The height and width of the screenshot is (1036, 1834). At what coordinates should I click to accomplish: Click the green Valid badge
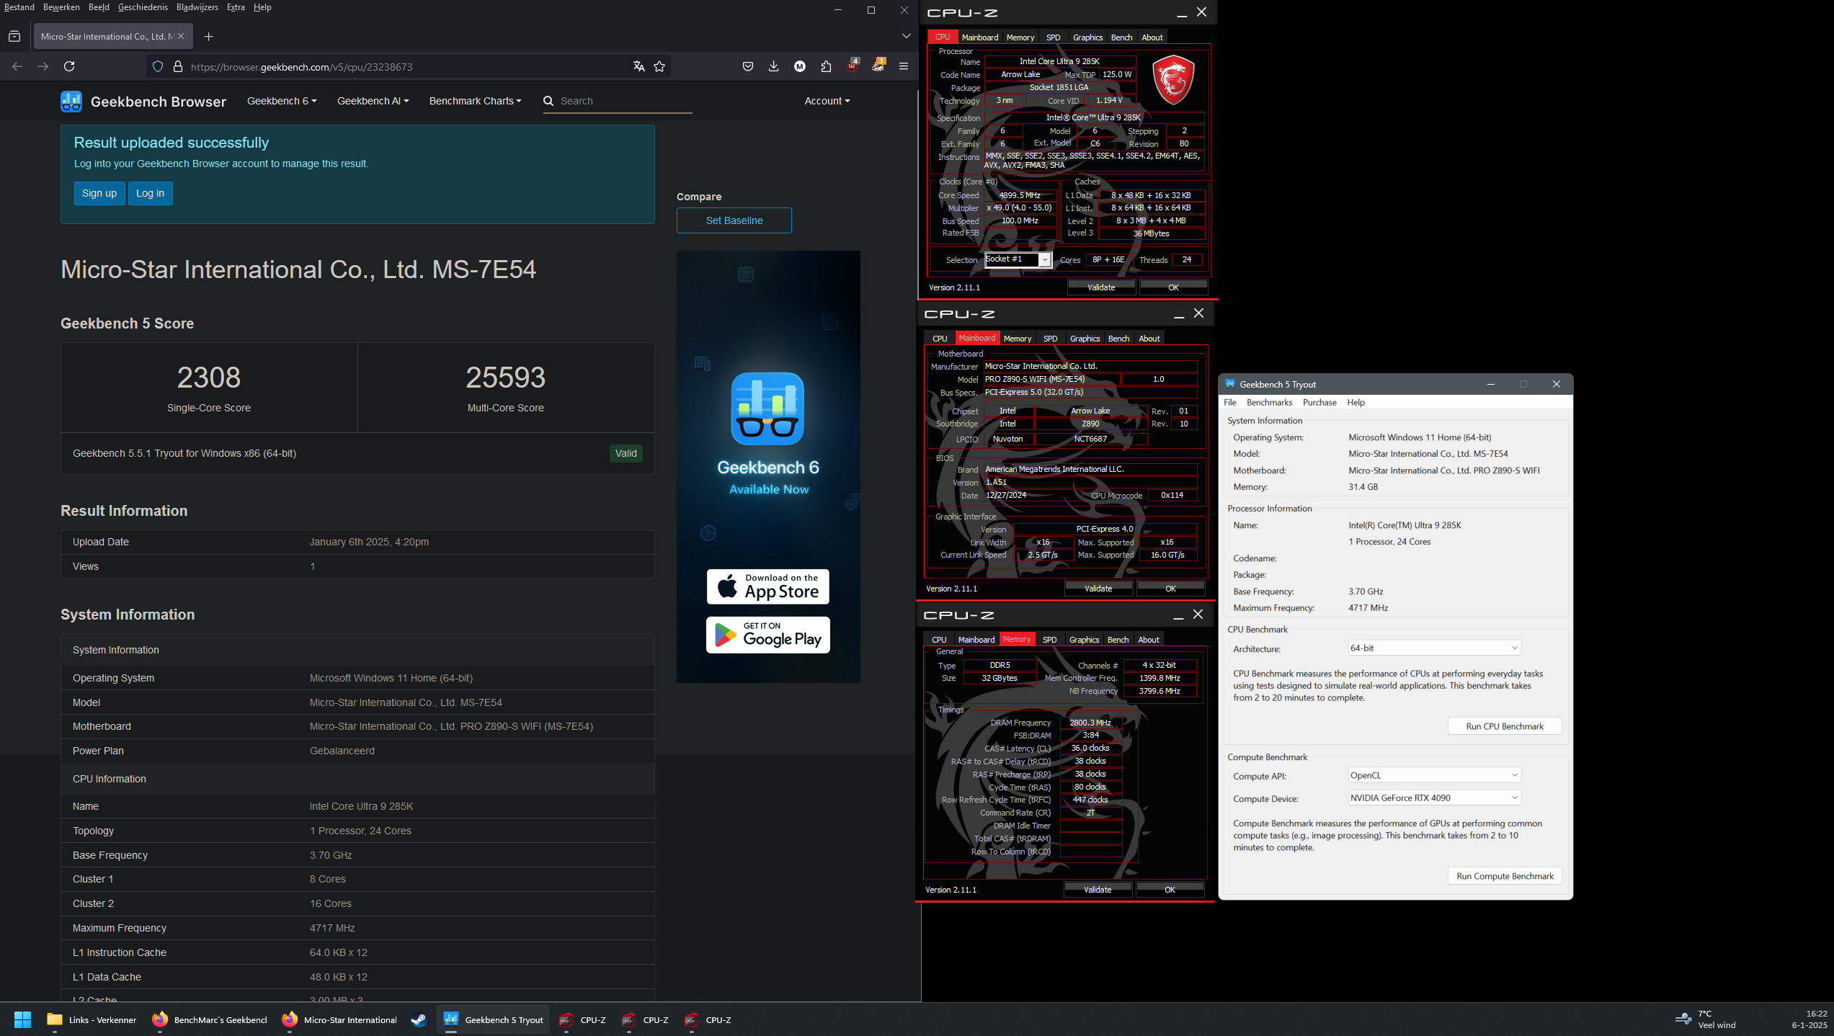point(626,453)
